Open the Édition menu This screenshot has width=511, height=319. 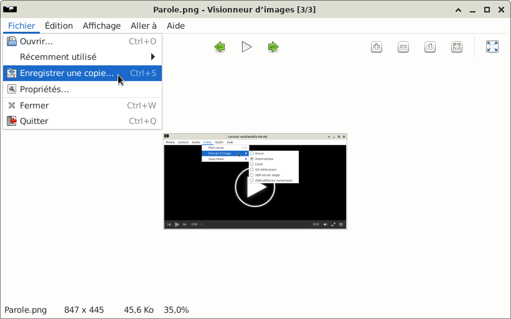pos(59,26)
